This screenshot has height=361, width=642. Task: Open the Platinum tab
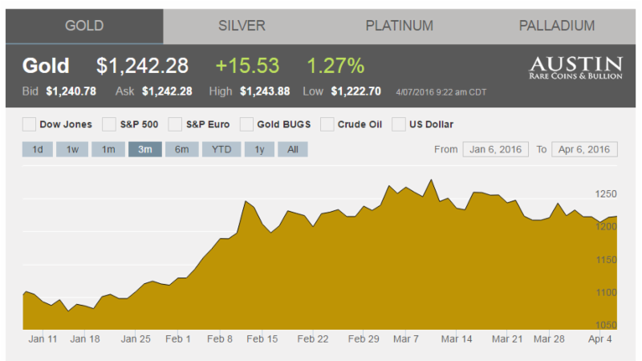[x=399, y=26]
